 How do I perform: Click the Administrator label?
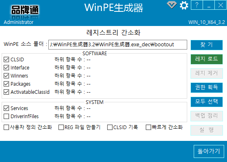19,22
